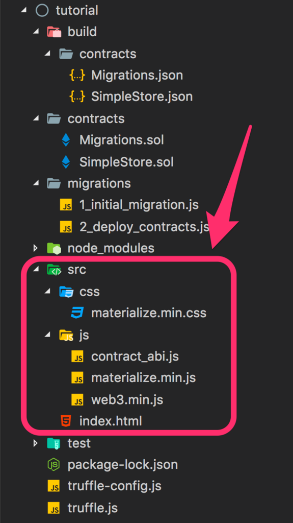Viewport: 293px width, 523px height.
Task: Collapse the css folder arrow
Action: [x=47, y=292]
